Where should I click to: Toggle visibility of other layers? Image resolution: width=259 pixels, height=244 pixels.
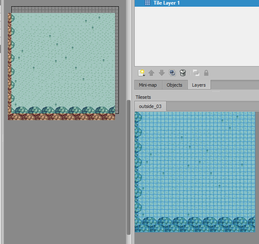[196, 73]
